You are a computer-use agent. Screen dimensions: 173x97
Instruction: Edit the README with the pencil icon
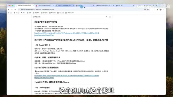tap(106, 17)
